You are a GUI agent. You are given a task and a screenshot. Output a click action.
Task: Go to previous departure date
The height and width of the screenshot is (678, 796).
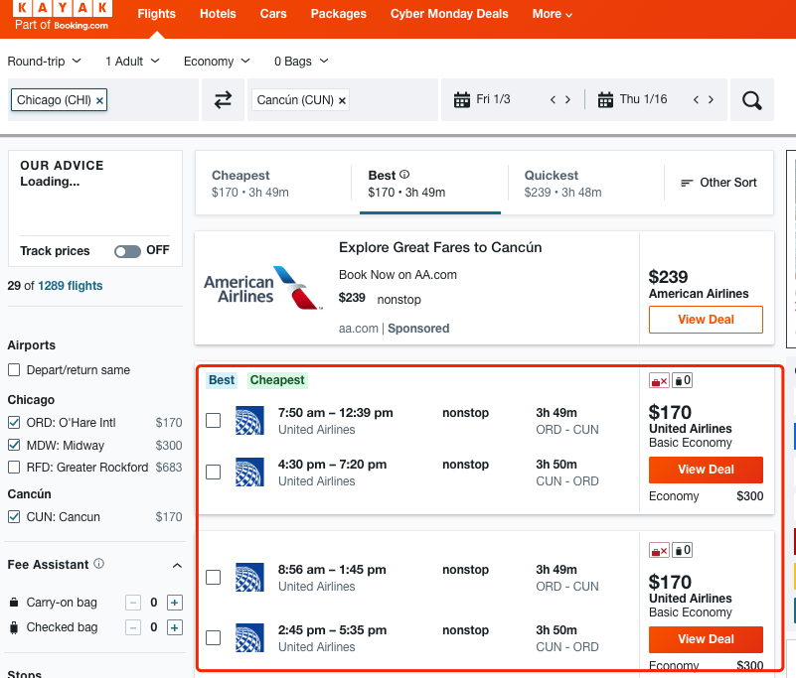click(x=553, y=100)
